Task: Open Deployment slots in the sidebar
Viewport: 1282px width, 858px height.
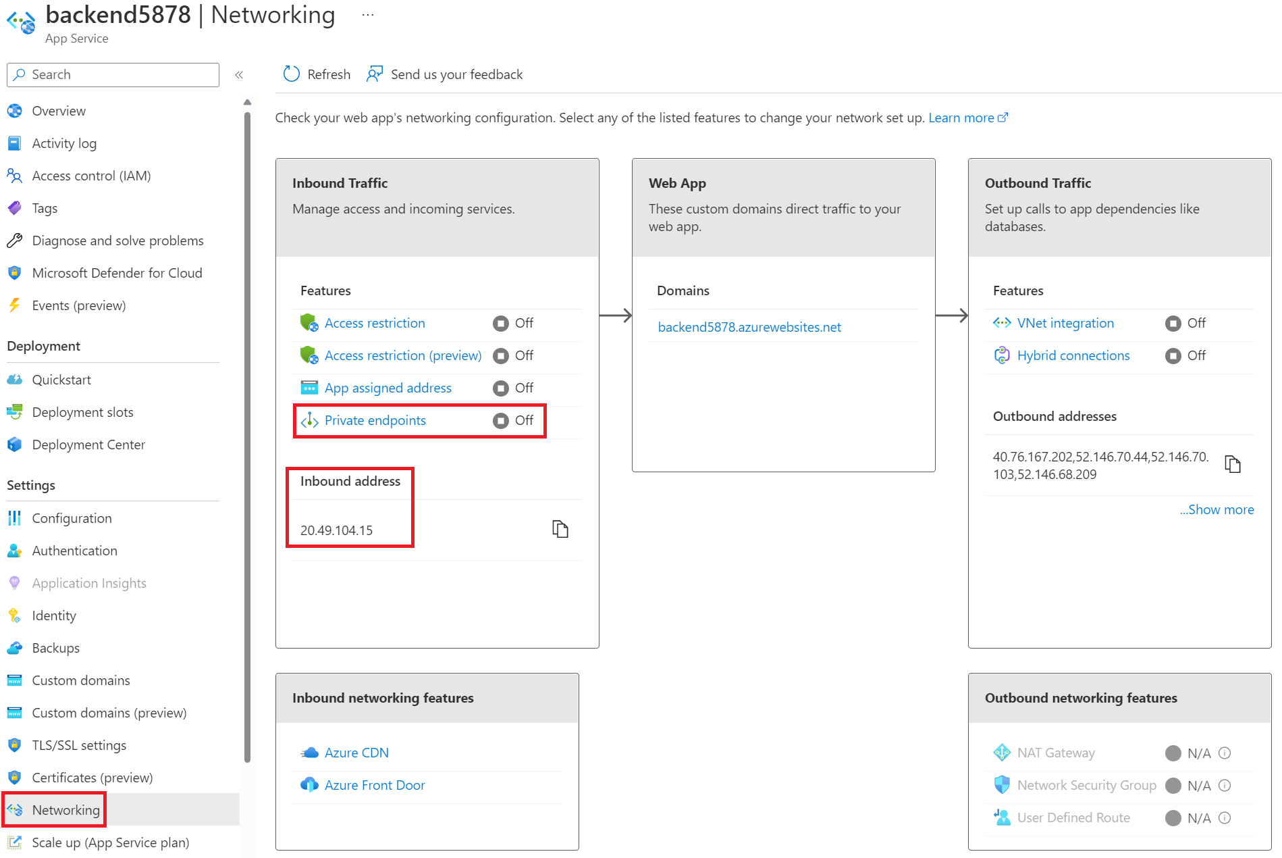Action: point(82,412)
